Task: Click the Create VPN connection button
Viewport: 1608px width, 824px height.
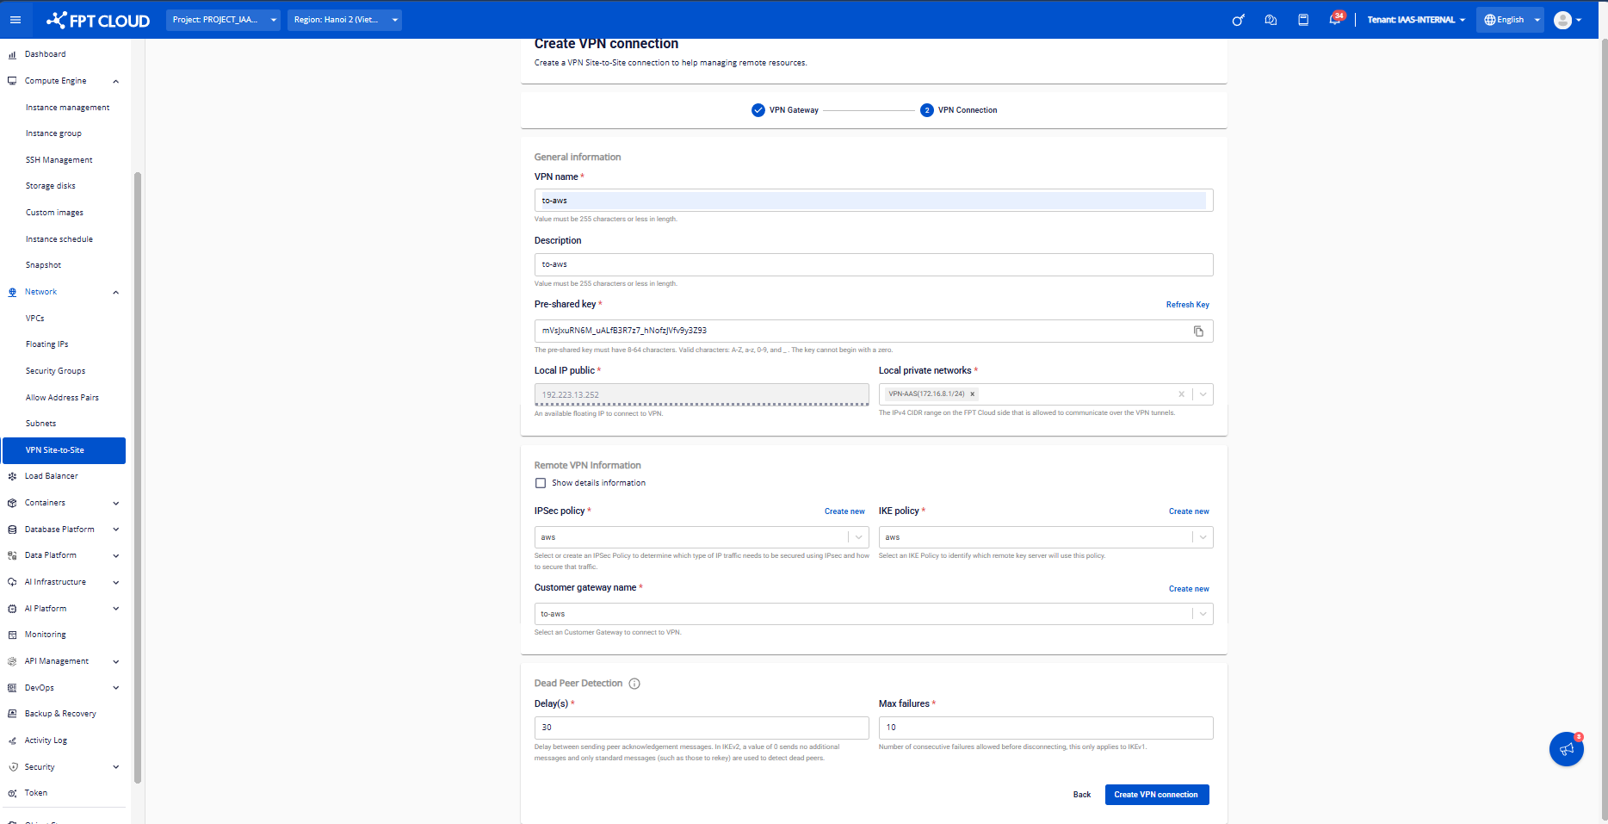Action: 1157,795
